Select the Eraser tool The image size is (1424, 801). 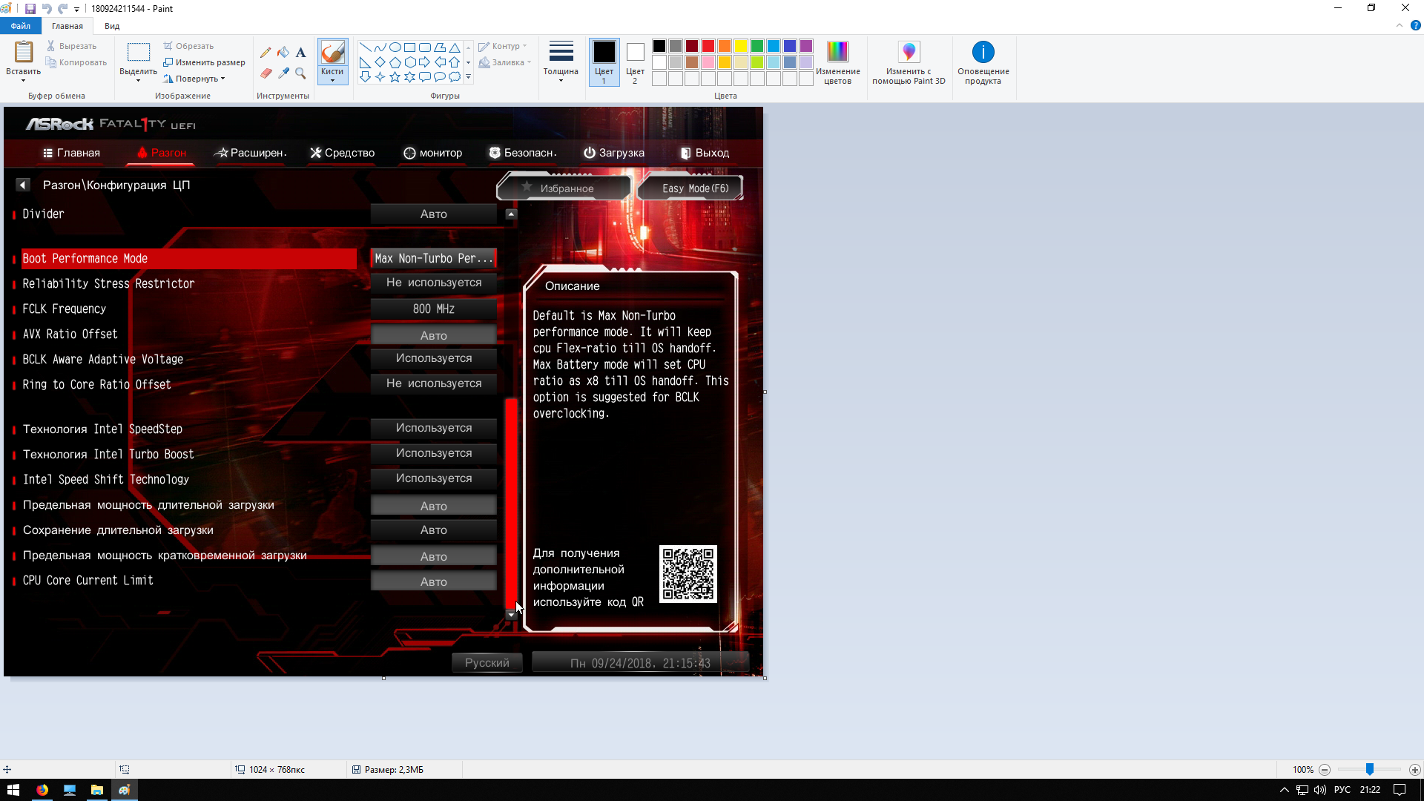266,73
